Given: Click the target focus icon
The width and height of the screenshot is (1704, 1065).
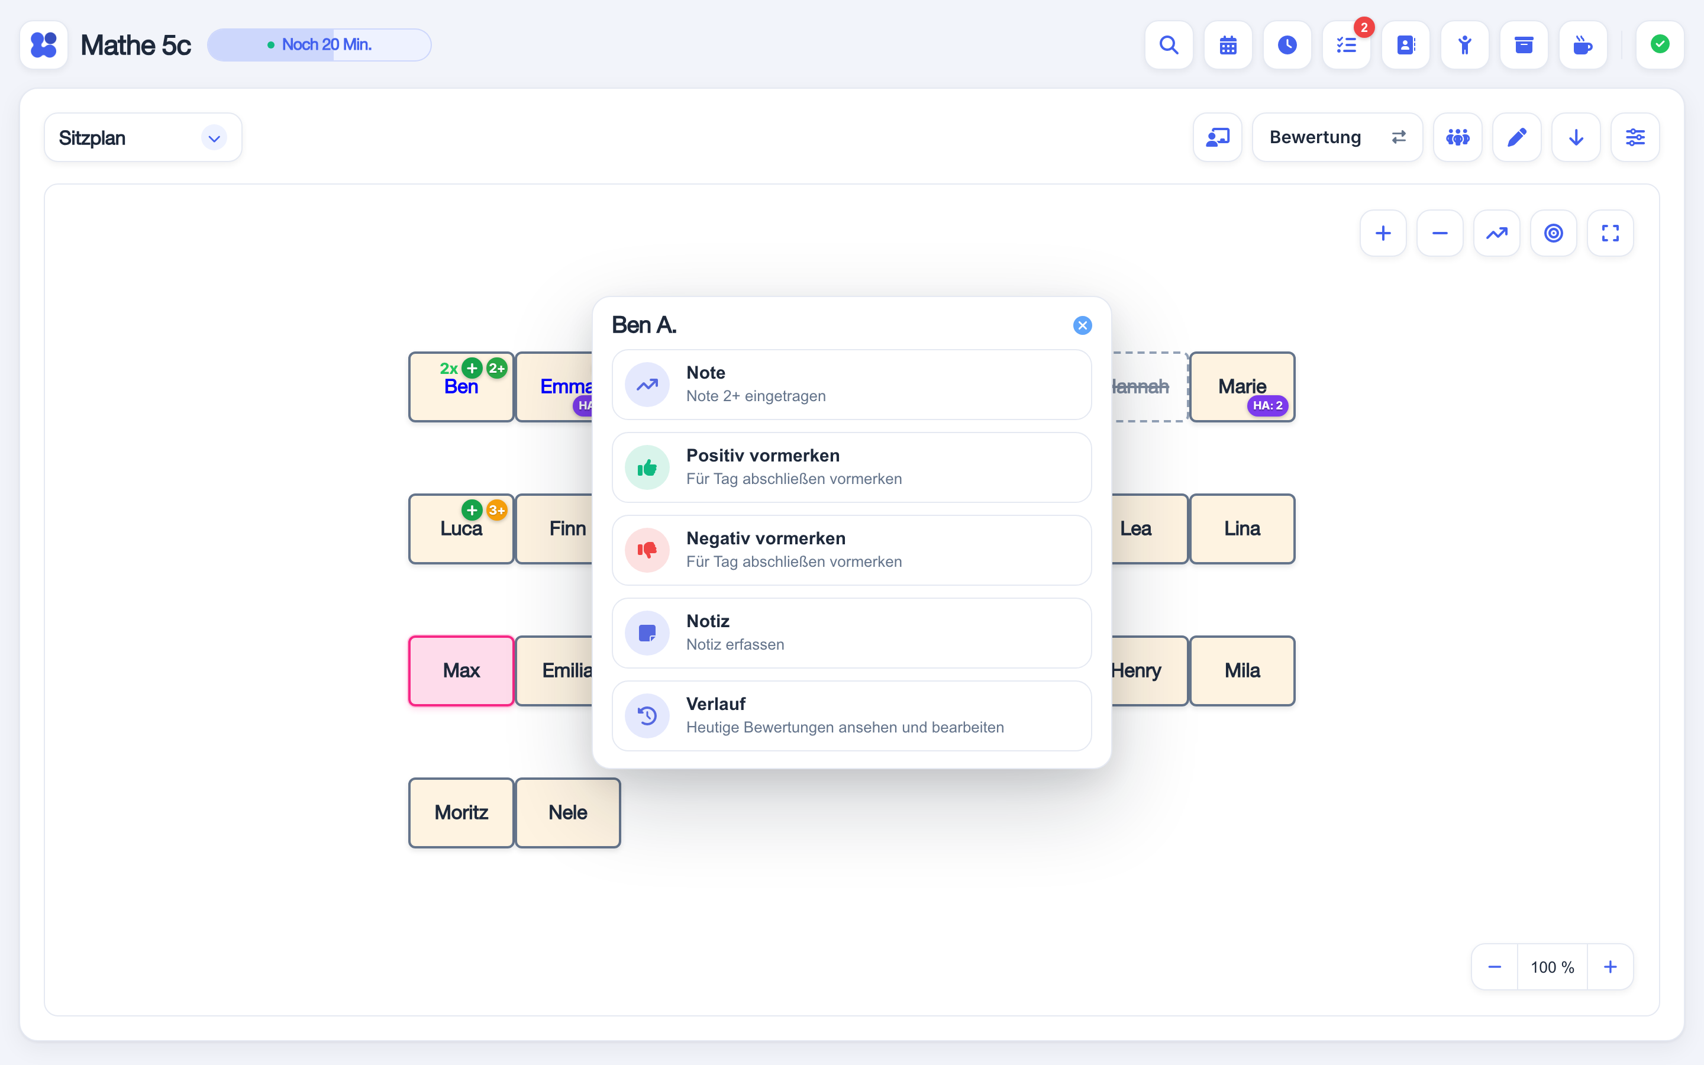Looking at the screenshot, I should point(1553,233).
